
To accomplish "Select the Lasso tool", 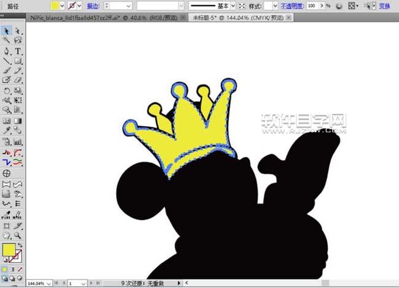I will tap(18, 40).
